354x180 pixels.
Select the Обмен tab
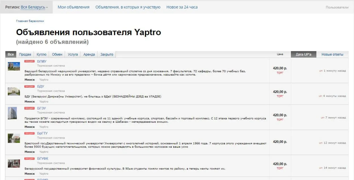(x=57, y=54)
